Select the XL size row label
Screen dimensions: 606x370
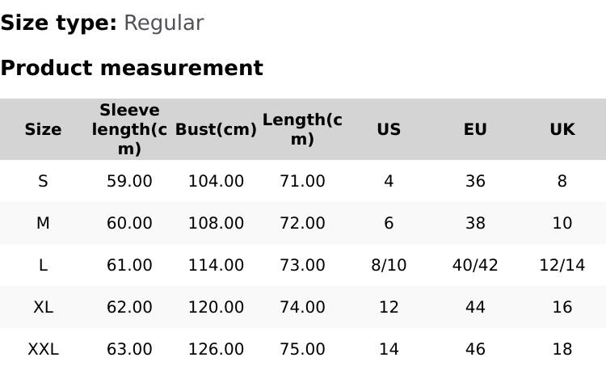43,307
